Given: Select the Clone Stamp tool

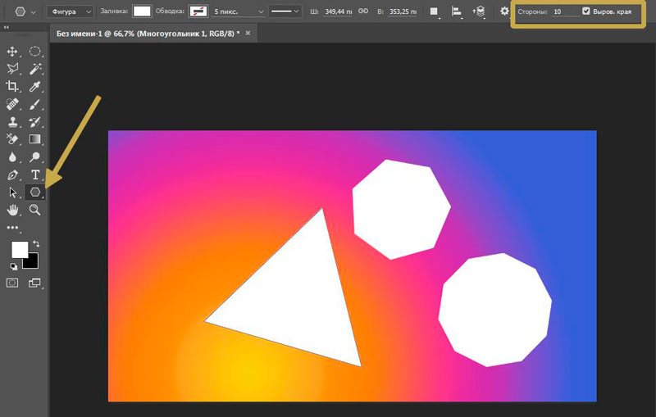Looking at the screenshot, I should [x=12, y=121].
